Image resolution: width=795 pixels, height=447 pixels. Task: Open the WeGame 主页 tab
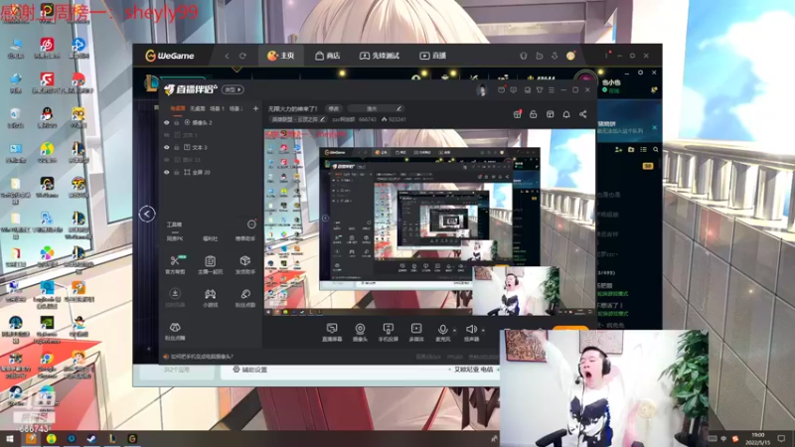(x=280, y=56)
